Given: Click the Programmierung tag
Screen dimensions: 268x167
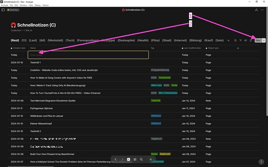Looking at the screenshot, I should coord(160,70).
